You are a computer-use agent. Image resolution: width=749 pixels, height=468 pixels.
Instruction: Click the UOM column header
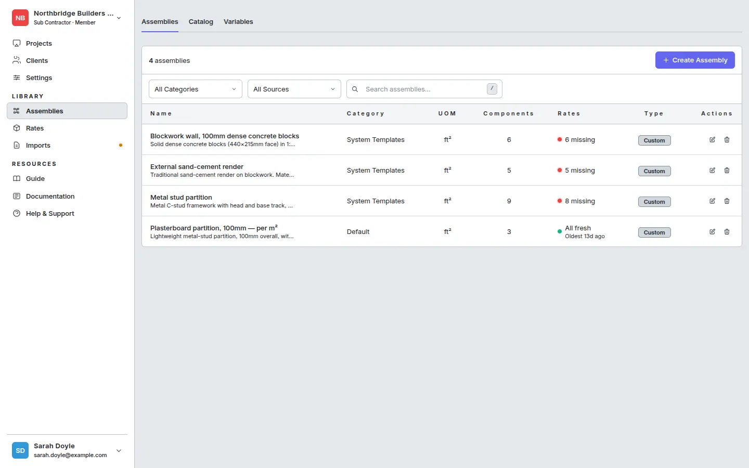coord(447,113)
